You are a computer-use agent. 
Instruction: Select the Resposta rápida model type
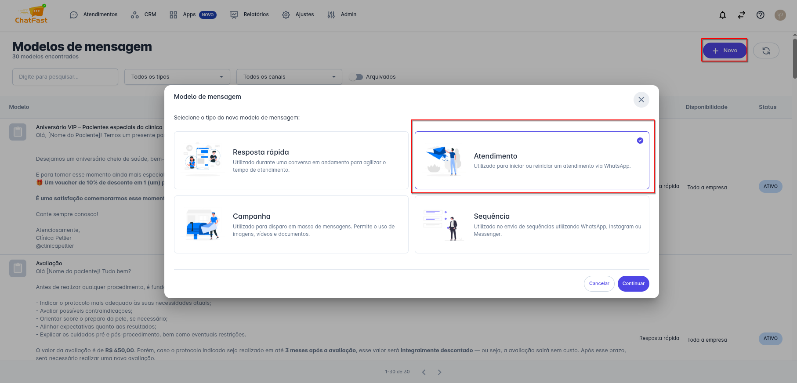[x=291, y=160]
